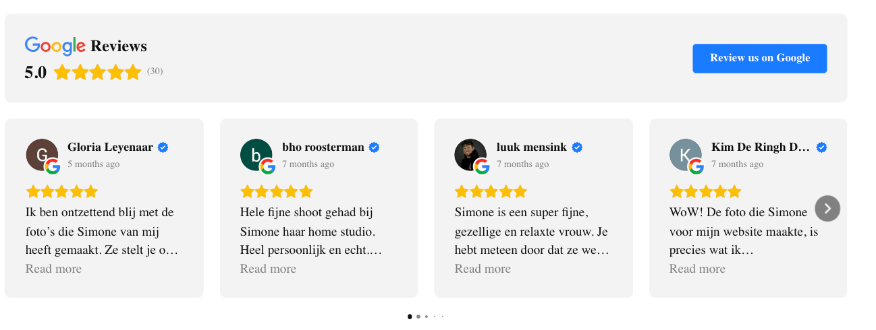
Task: Click verified badge beside luuk mensink
Action: [577, 147]
